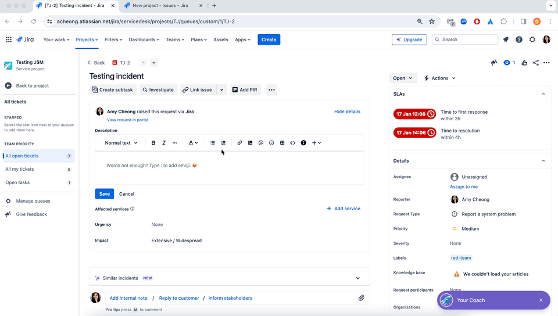The image size is (558, 316).
Task: Toggle bold formatting in description editor
Action: point(153,143)
